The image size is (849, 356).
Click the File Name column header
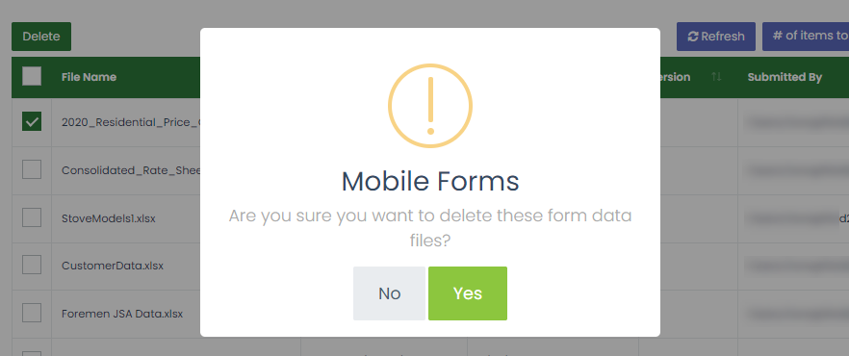(89, 77)
